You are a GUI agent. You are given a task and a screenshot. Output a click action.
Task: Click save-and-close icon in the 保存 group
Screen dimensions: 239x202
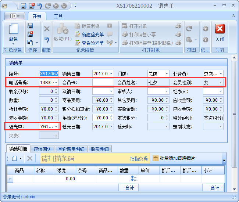[30, 34]
